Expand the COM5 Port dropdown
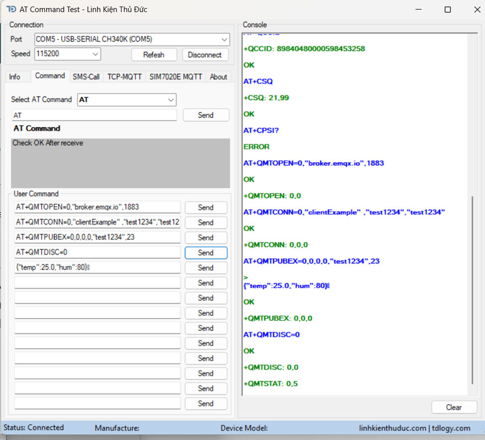This screenshot has width=485, height=440. [x=224, y=39]
